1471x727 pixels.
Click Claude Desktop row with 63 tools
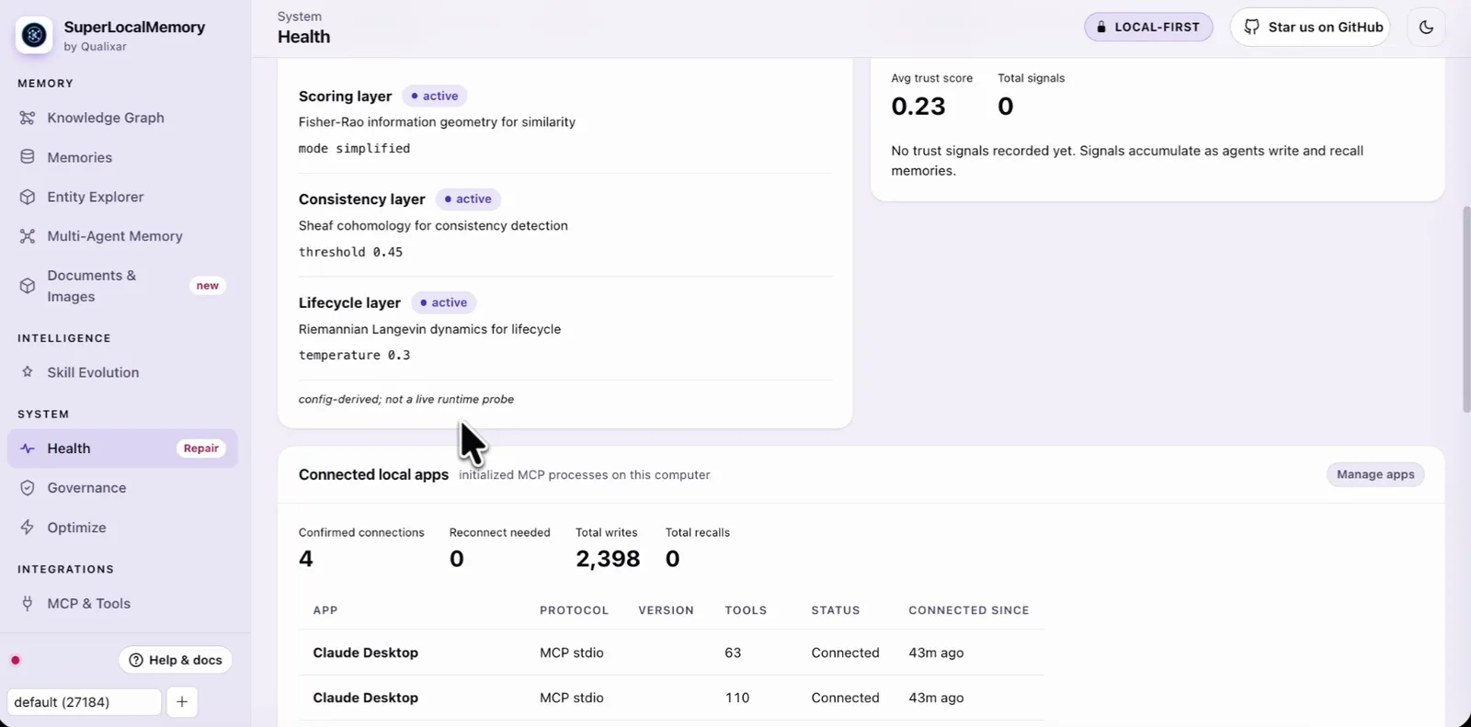671,653
